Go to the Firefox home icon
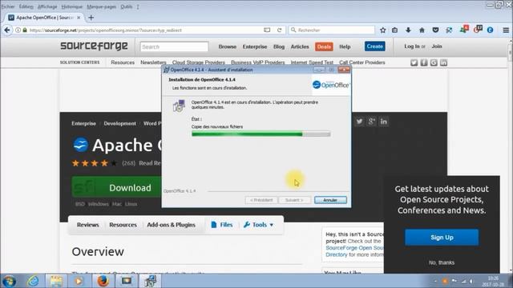Viewport: 513px width, 288px height. coord(422,30)
